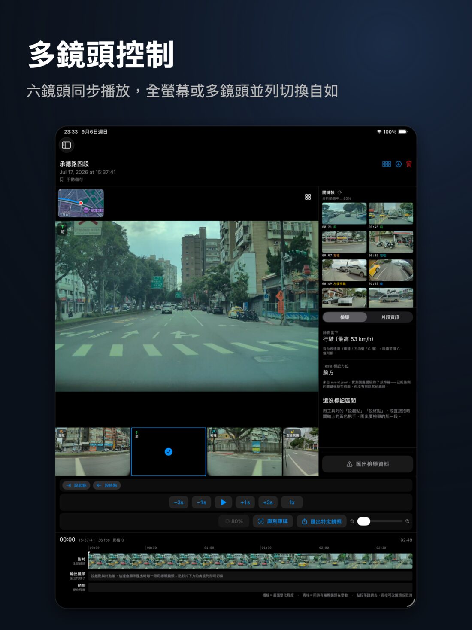Open keyframe thumbnail showing silver van
Viewport: 472px width, 630px height.
(390, 298)
